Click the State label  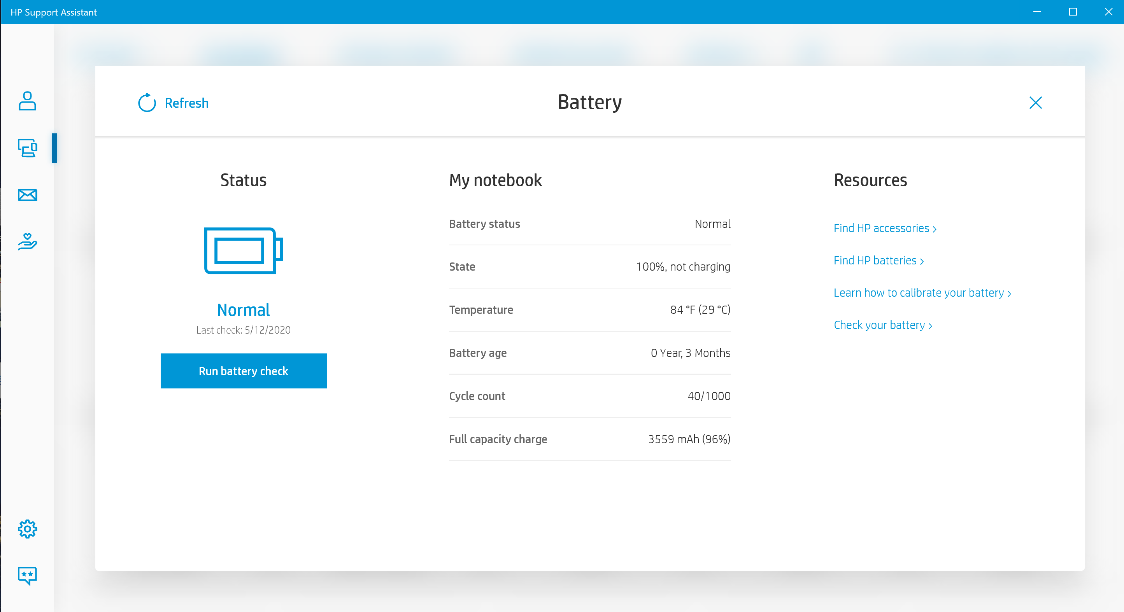(x=462, y=266)
